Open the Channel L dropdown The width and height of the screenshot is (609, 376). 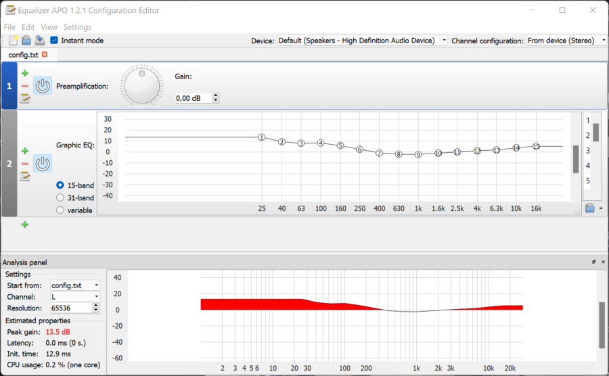pos(75,296)
